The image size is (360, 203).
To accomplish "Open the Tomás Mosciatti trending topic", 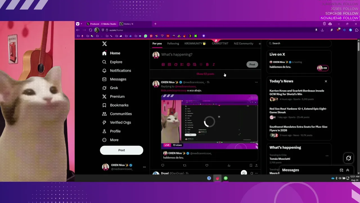I will coord(280,159).
